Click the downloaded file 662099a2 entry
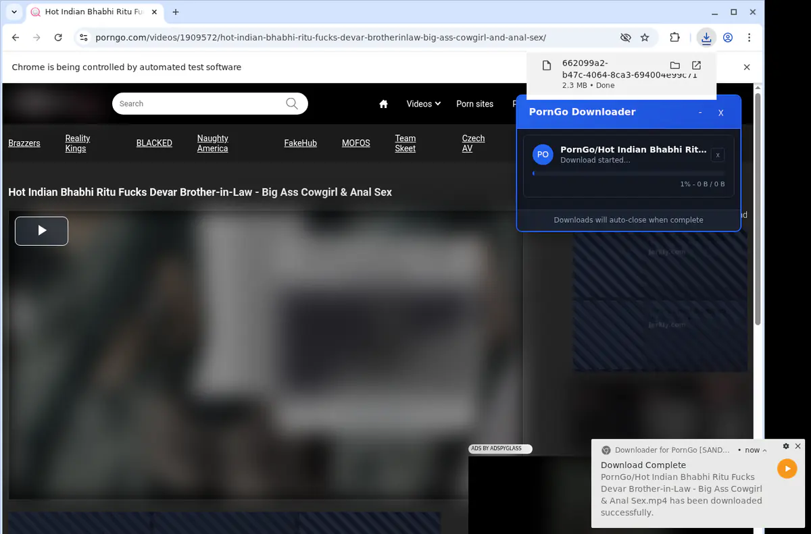 [x=621, y=74]
